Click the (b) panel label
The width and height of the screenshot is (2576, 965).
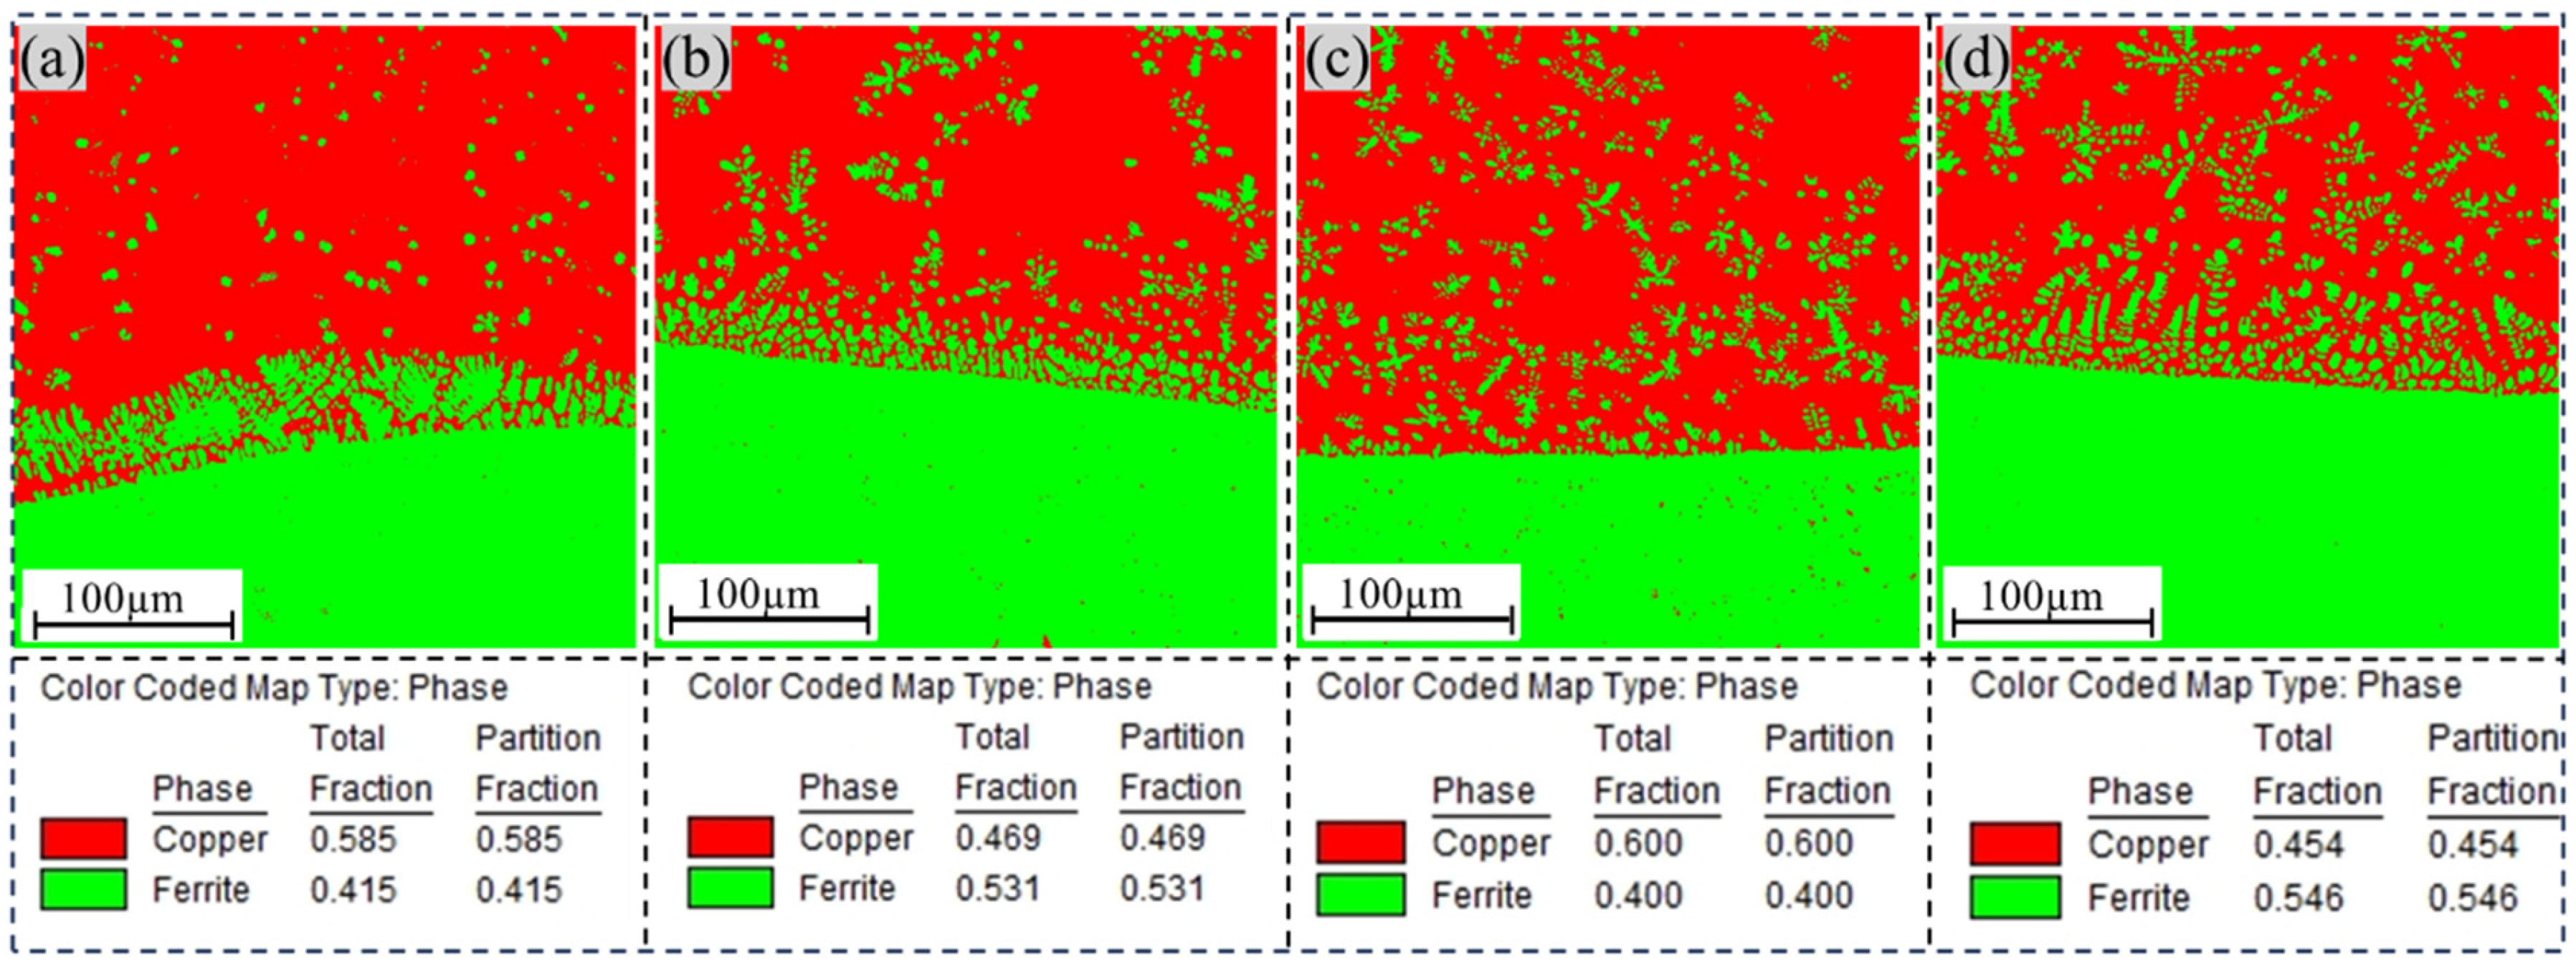[695, 59]
